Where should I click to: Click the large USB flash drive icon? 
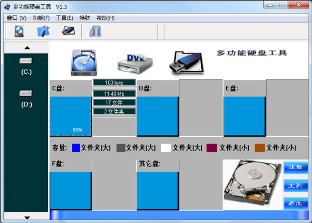coord(187,63)
